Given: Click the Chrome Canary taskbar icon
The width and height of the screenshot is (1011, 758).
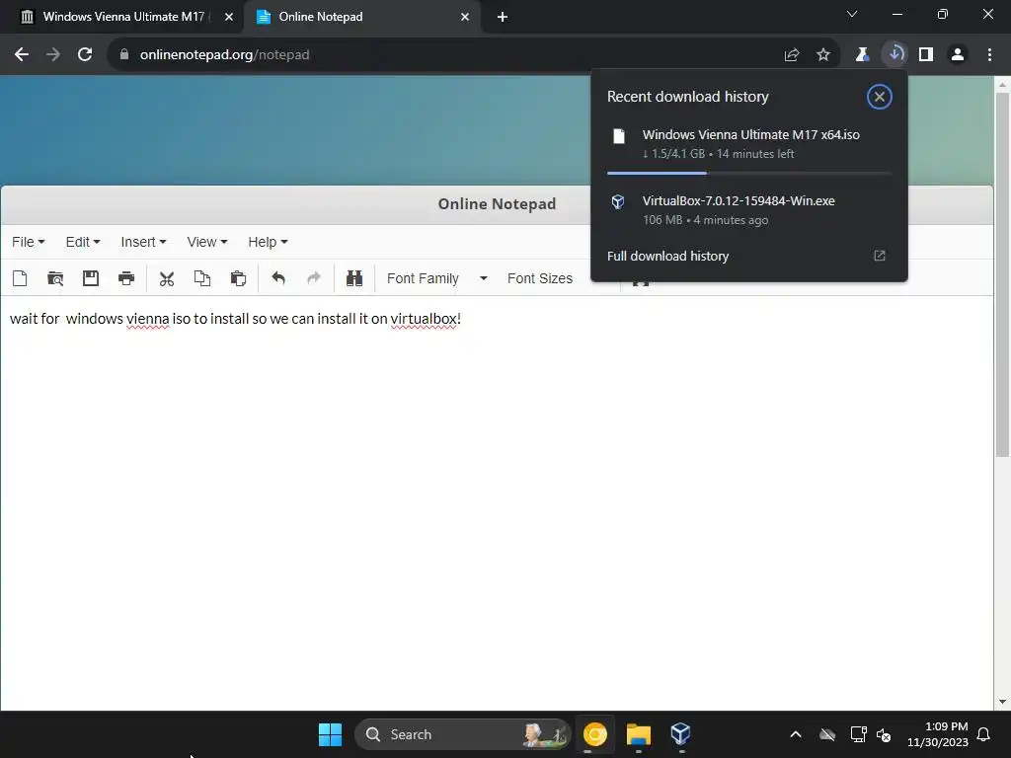Looking at the screenshot, I should [x=595, y=734].
